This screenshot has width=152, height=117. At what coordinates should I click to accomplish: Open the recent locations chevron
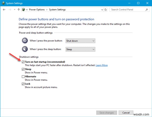coord(15,10)
